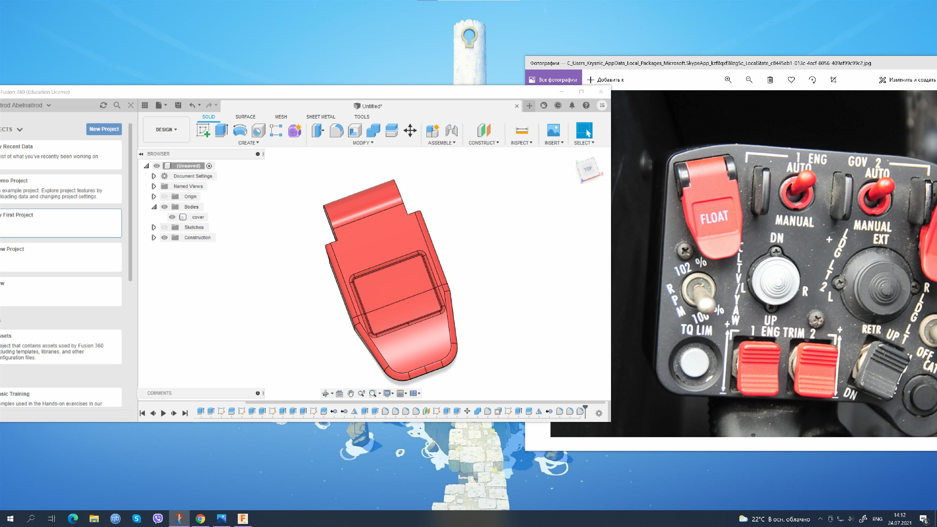This screenshot has height=527, width=937.
Task: Refresh the Fusion data panel
Action: coord(103,105)
